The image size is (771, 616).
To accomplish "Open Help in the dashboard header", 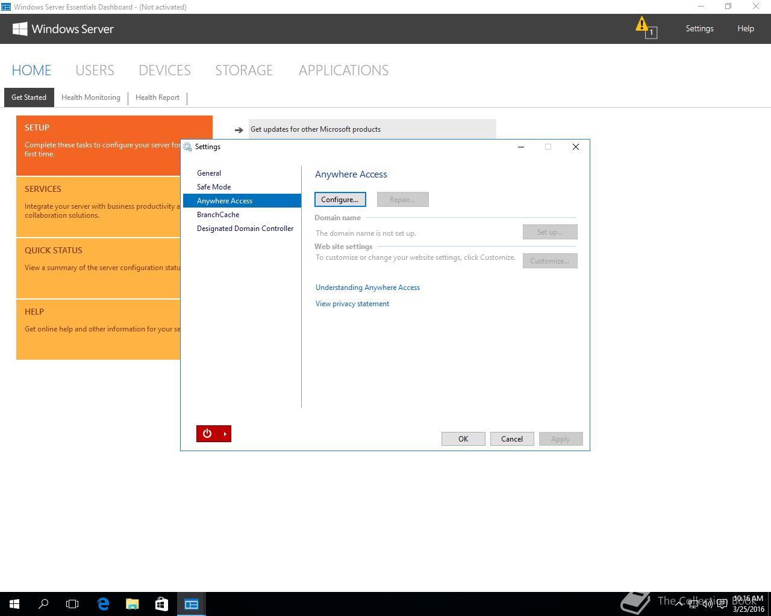I will point(746,28).
